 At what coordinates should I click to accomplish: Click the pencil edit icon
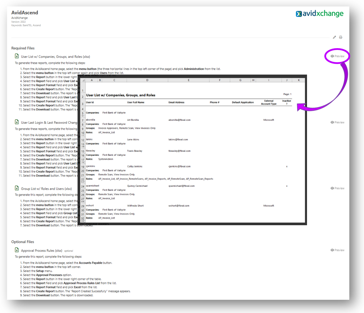coord(334,37)
